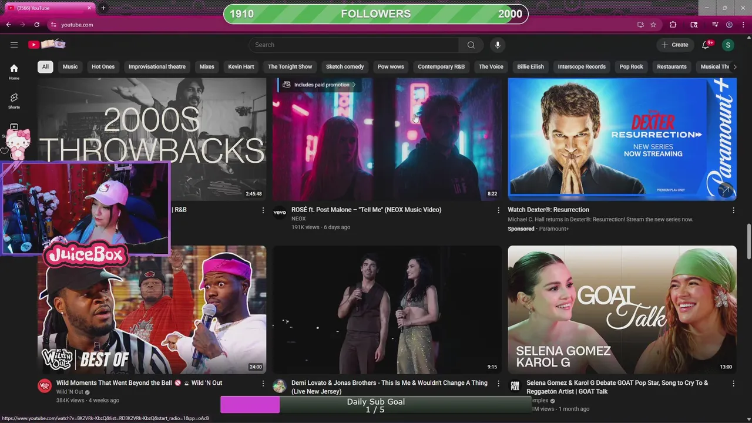752x423 pixels.
Task: Click the Vevo channel avatar
Action: click(280, 213)
